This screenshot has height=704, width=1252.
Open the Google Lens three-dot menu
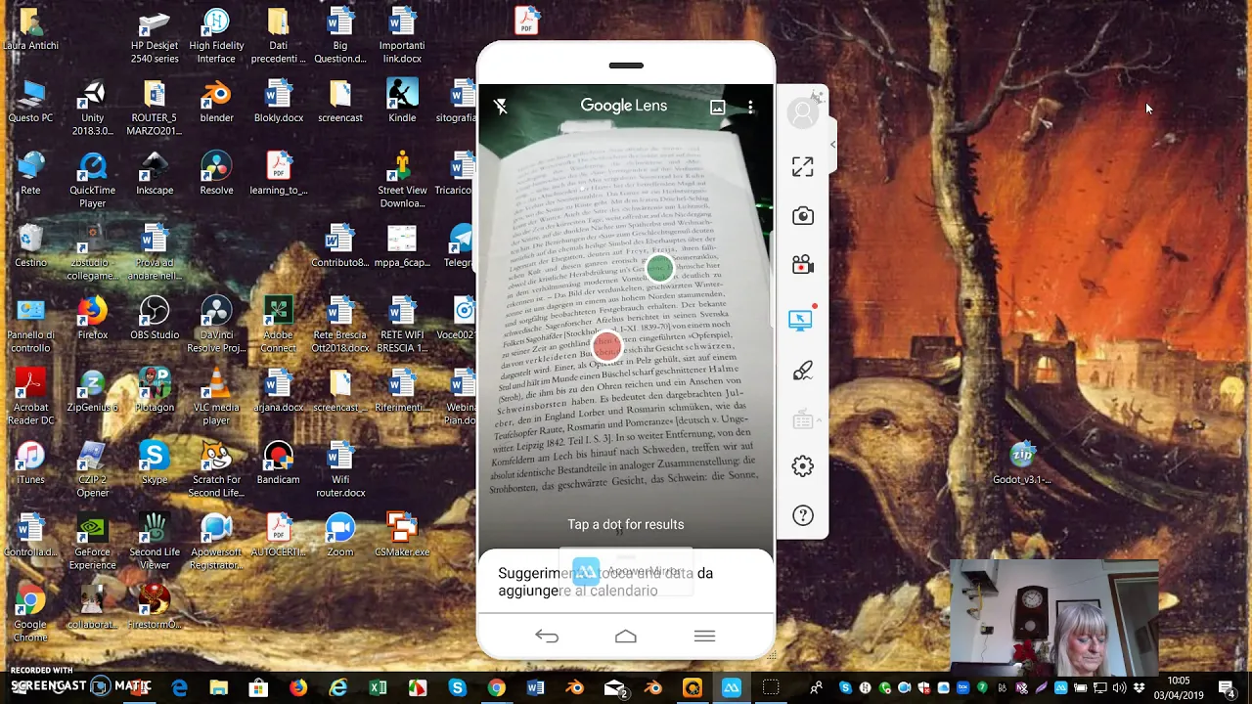(750, 106)
